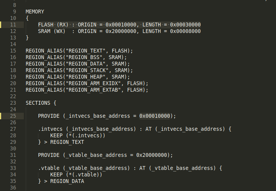Click the .intvecs section name on line 27

[49, 129]
